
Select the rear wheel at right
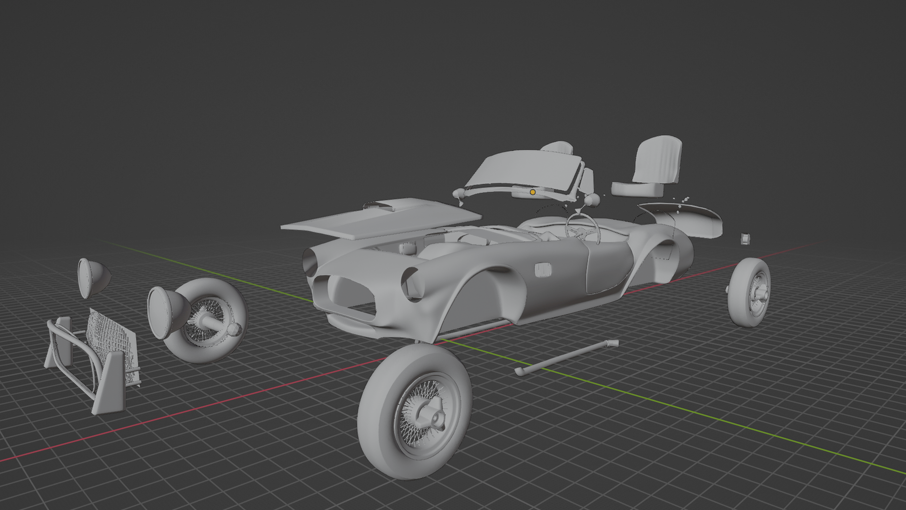pos(749,293)
